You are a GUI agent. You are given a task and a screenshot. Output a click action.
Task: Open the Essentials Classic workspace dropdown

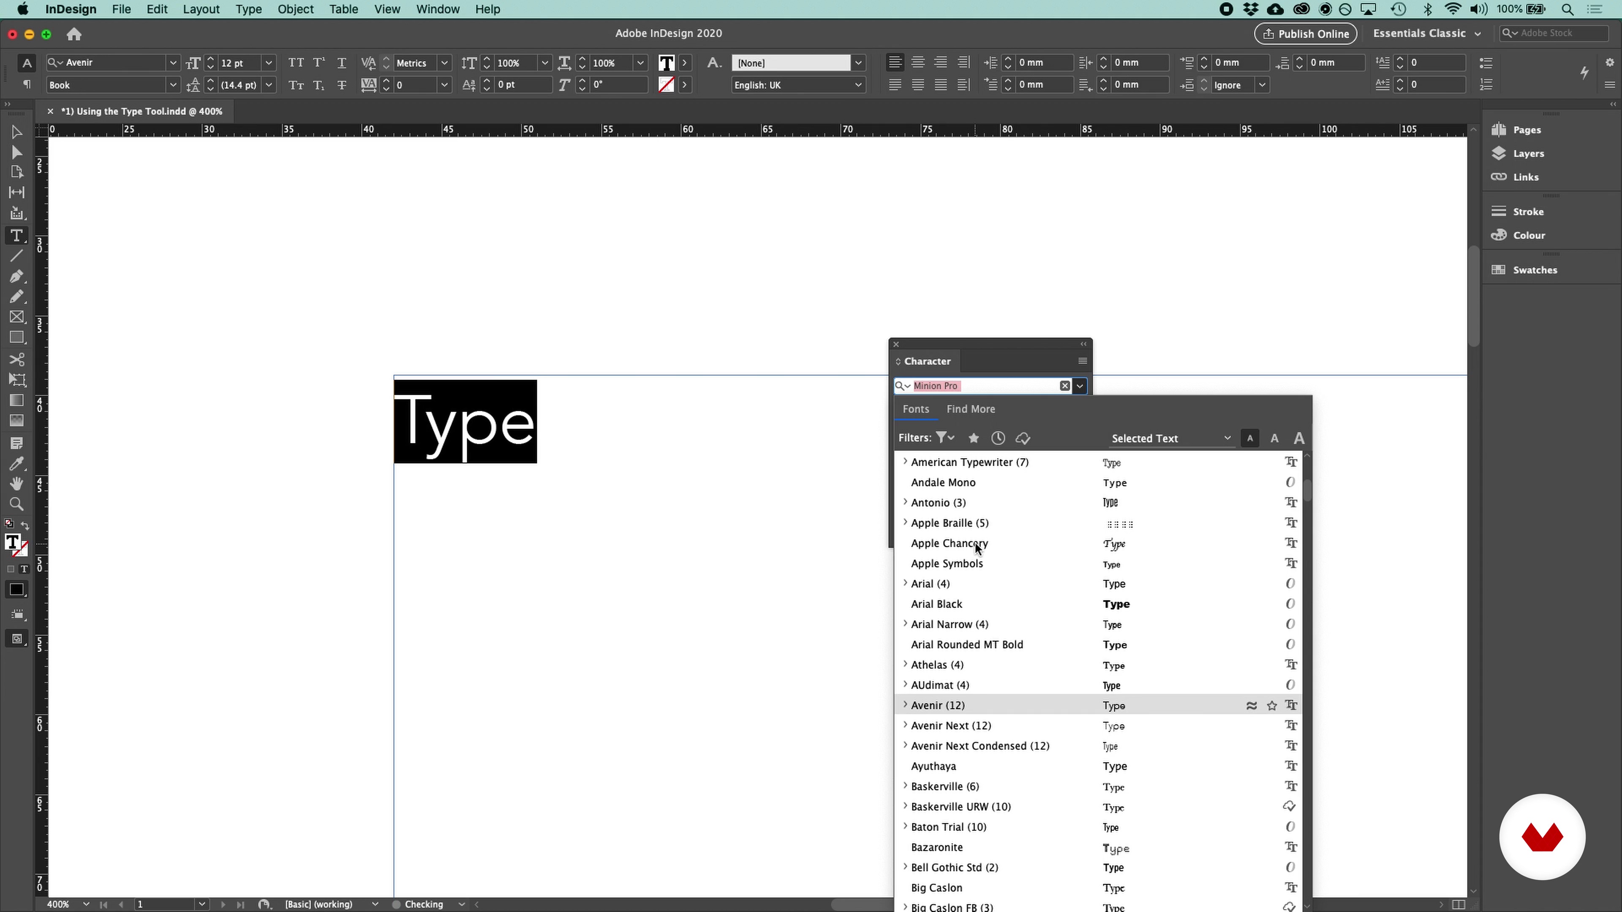(x=1426, y=33)
